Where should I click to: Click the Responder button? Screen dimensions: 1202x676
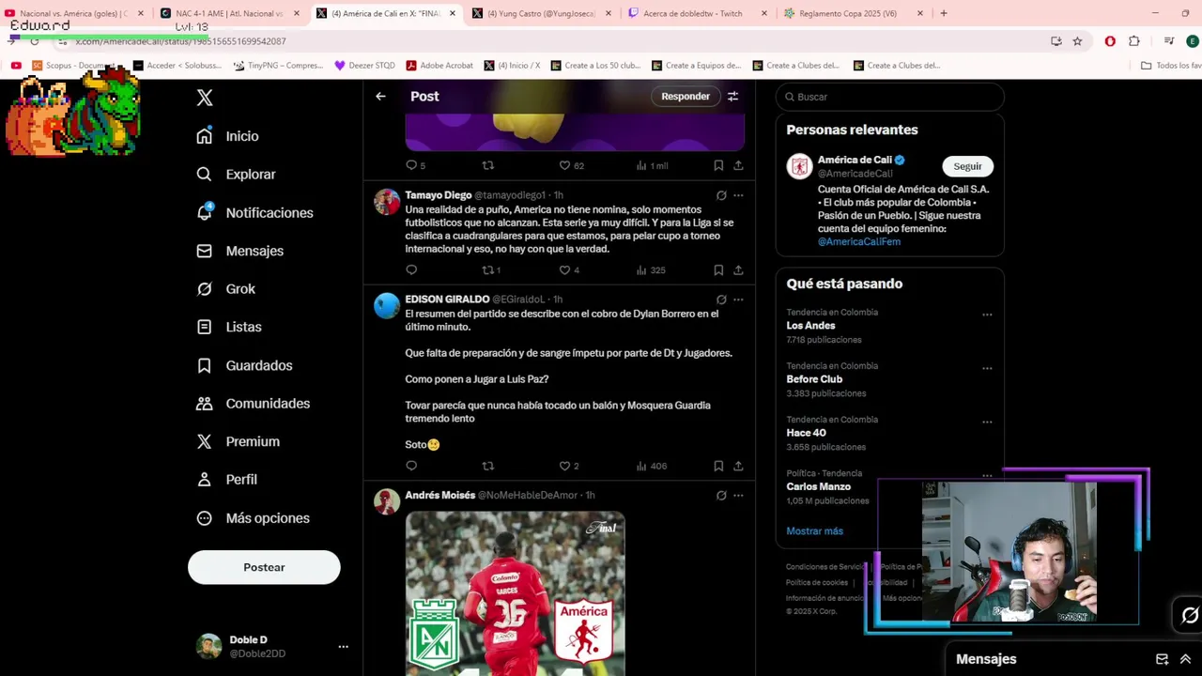686,96
